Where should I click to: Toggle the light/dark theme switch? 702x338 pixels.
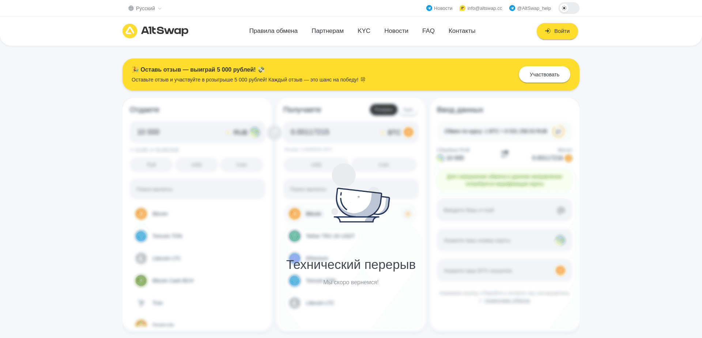[x=569, y=8]
